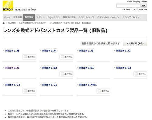The image size is (152, 120).
Task: Open the ニコンダイレクト nav tab
Action: coord(131,17)
